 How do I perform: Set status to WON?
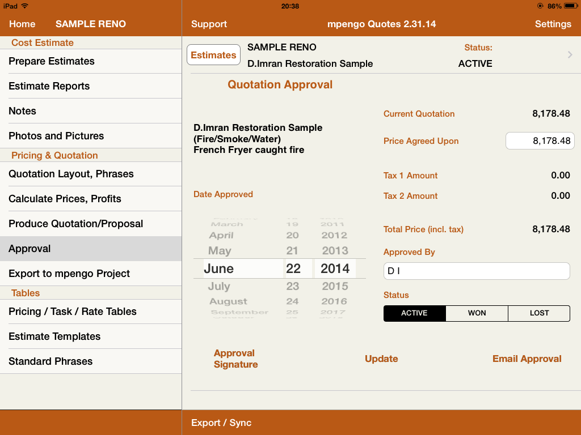coord(477,313)
